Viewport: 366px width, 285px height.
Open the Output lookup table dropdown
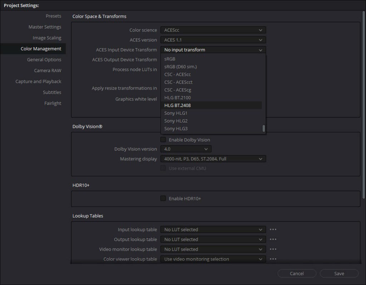click(213, 239)
